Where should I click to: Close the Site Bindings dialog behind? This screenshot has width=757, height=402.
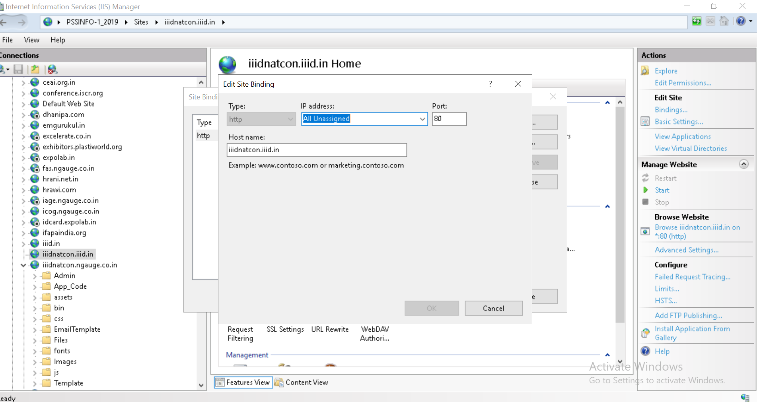point(553,97)
